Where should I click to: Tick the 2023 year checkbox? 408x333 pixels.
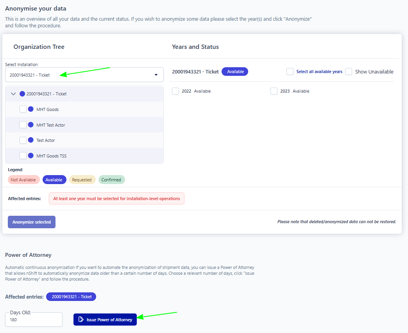tap(274, 91)
